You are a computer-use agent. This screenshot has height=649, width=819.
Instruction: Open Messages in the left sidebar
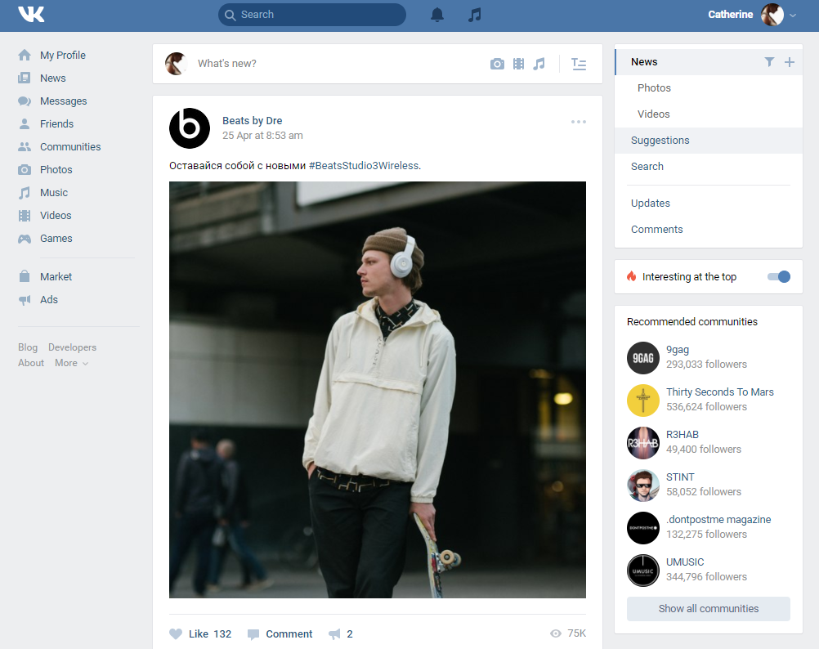[x=63, y=101]
